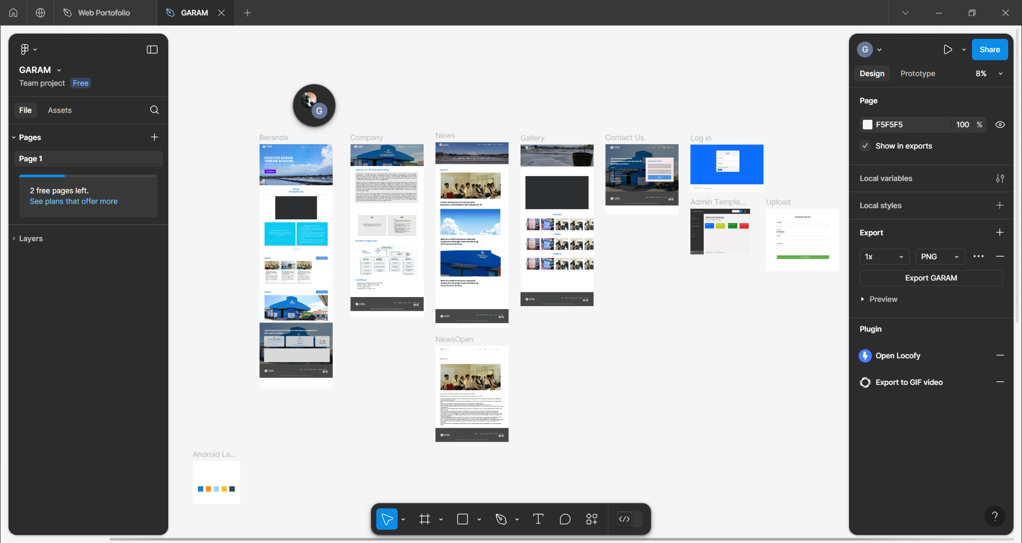Switch to the Assets tab
Viewport: 1022px width, 543px height.
click(60, 110)
